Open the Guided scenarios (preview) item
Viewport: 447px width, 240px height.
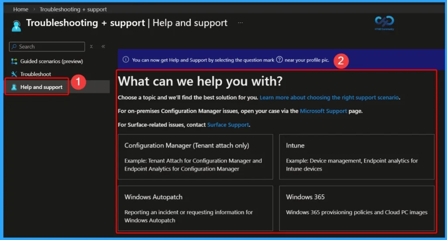52,61
